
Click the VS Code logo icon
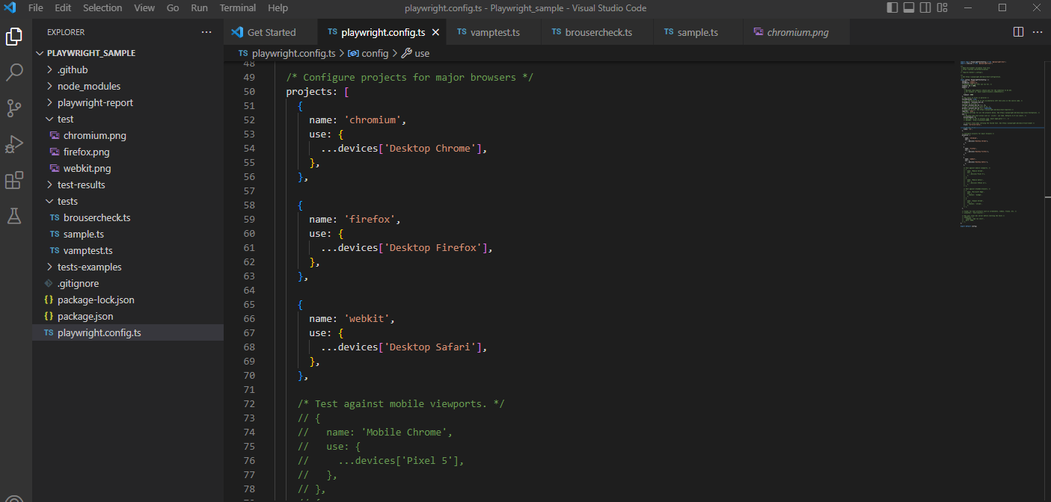tap(10, 8)
